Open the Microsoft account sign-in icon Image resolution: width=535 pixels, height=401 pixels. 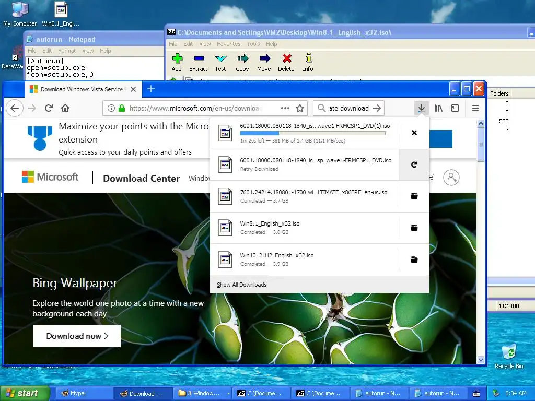pyautogui.click(x=451, y=178)
